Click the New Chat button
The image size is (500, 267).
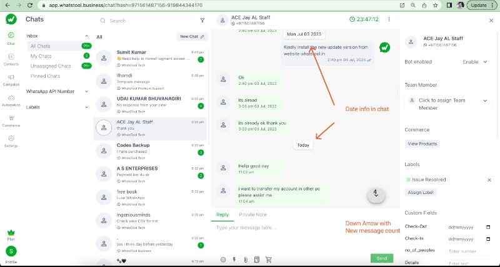[192, 37]
